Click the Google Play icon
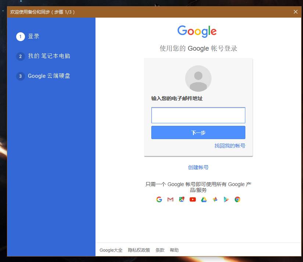 click(226, 200)
